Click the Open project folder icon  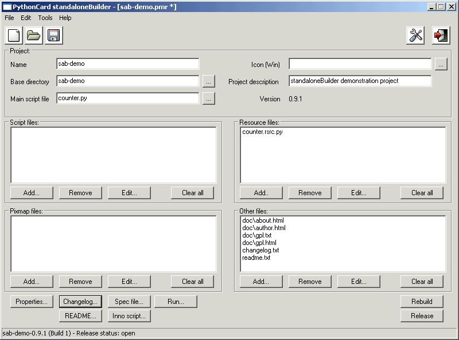(34, 35)
